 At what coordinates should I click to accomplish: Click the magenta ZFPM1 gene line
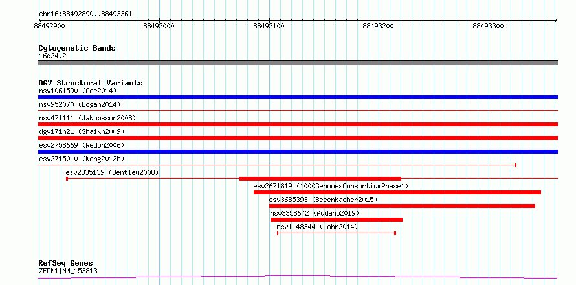298,277
